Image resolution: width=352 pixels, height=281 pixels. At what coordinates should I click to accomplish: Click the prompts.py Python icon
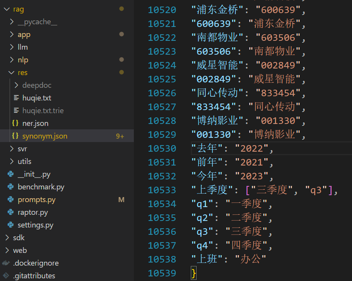click(10, 199)
